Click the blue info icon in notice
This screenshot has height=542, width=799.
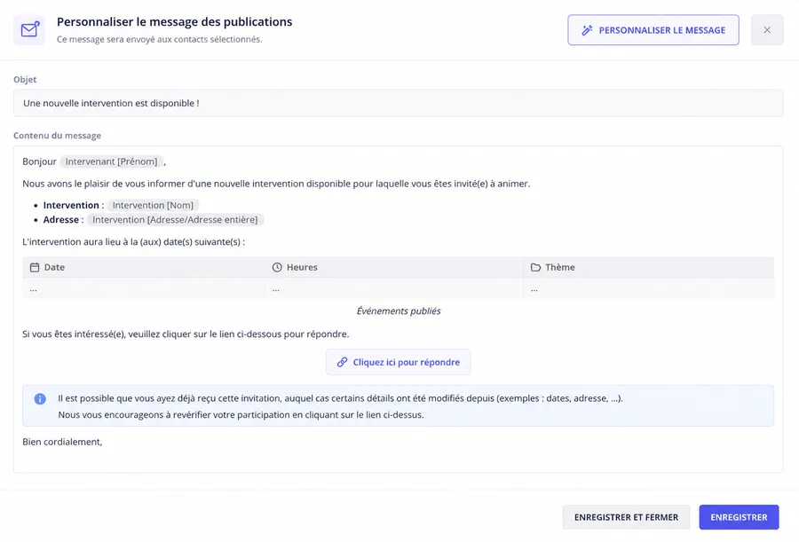coord(40,399)
